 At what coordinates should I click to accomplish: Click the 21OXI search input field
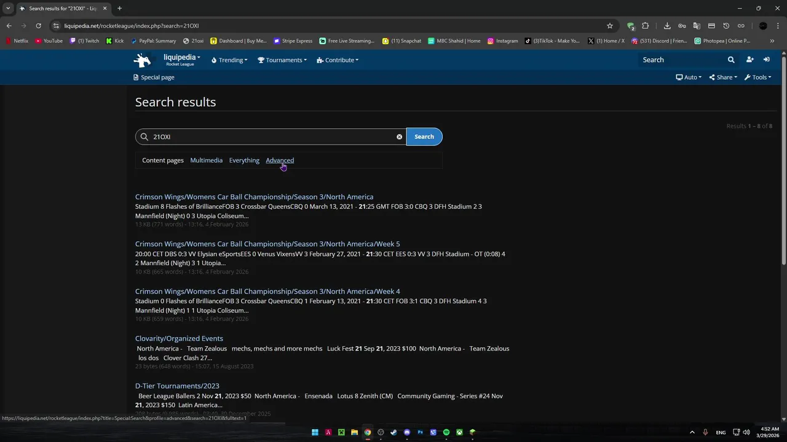(x=271, y=137)
